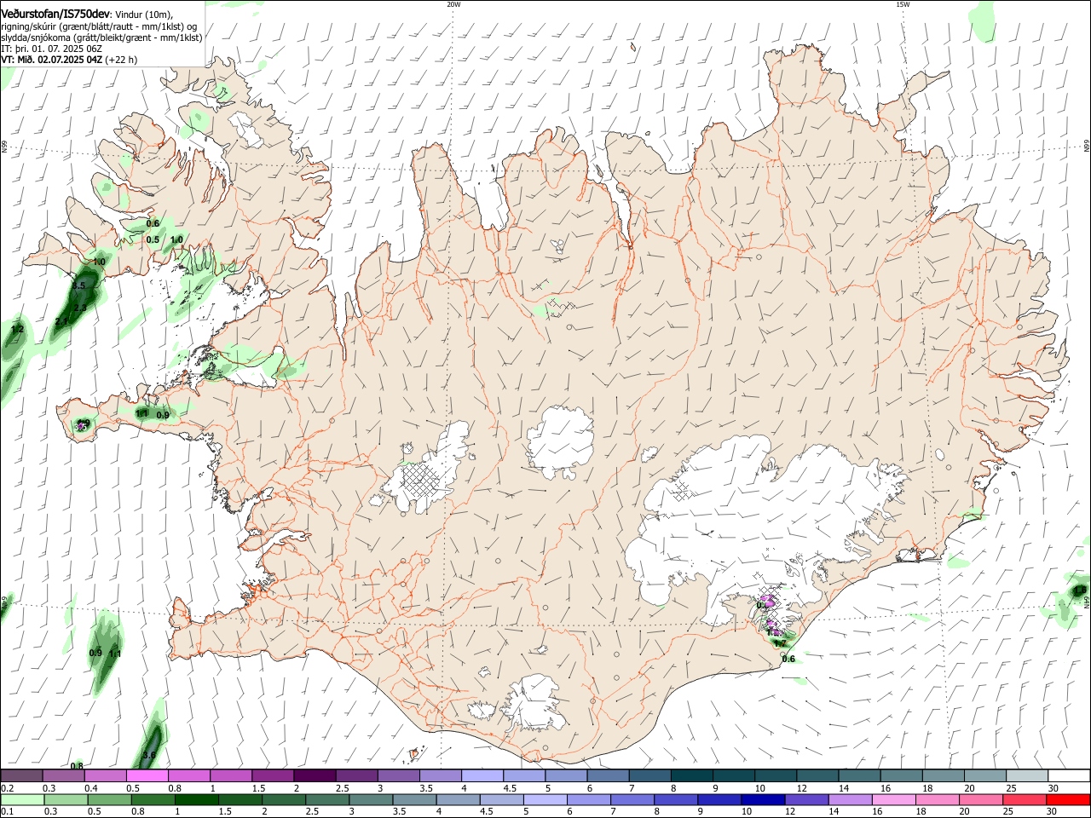The width and height of the screenshot is (1091, 818).
Task: Pick upper legend dark teal swatch between 8 and 9
Action: pos(691,775)
